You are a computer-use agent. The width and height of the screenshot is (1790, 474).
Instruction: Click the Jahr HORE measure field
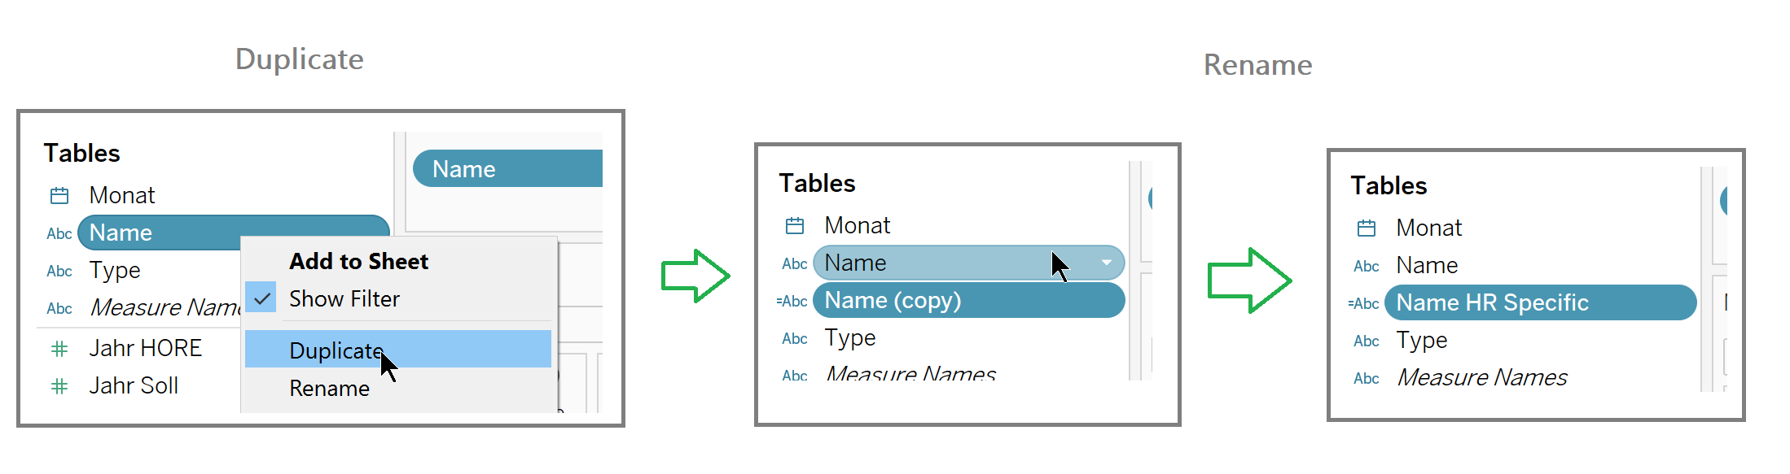(145, 349)
